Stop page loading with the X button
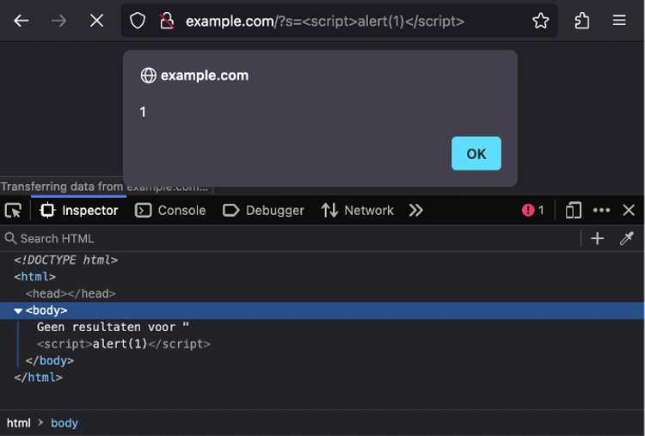 pos(96,21)
